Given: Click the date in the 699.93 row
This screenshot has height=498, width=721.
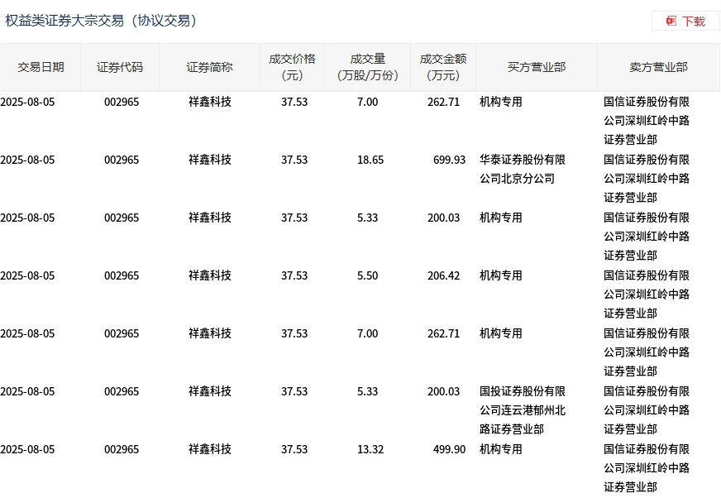Looking at the screenshot, I should (27, 160).
